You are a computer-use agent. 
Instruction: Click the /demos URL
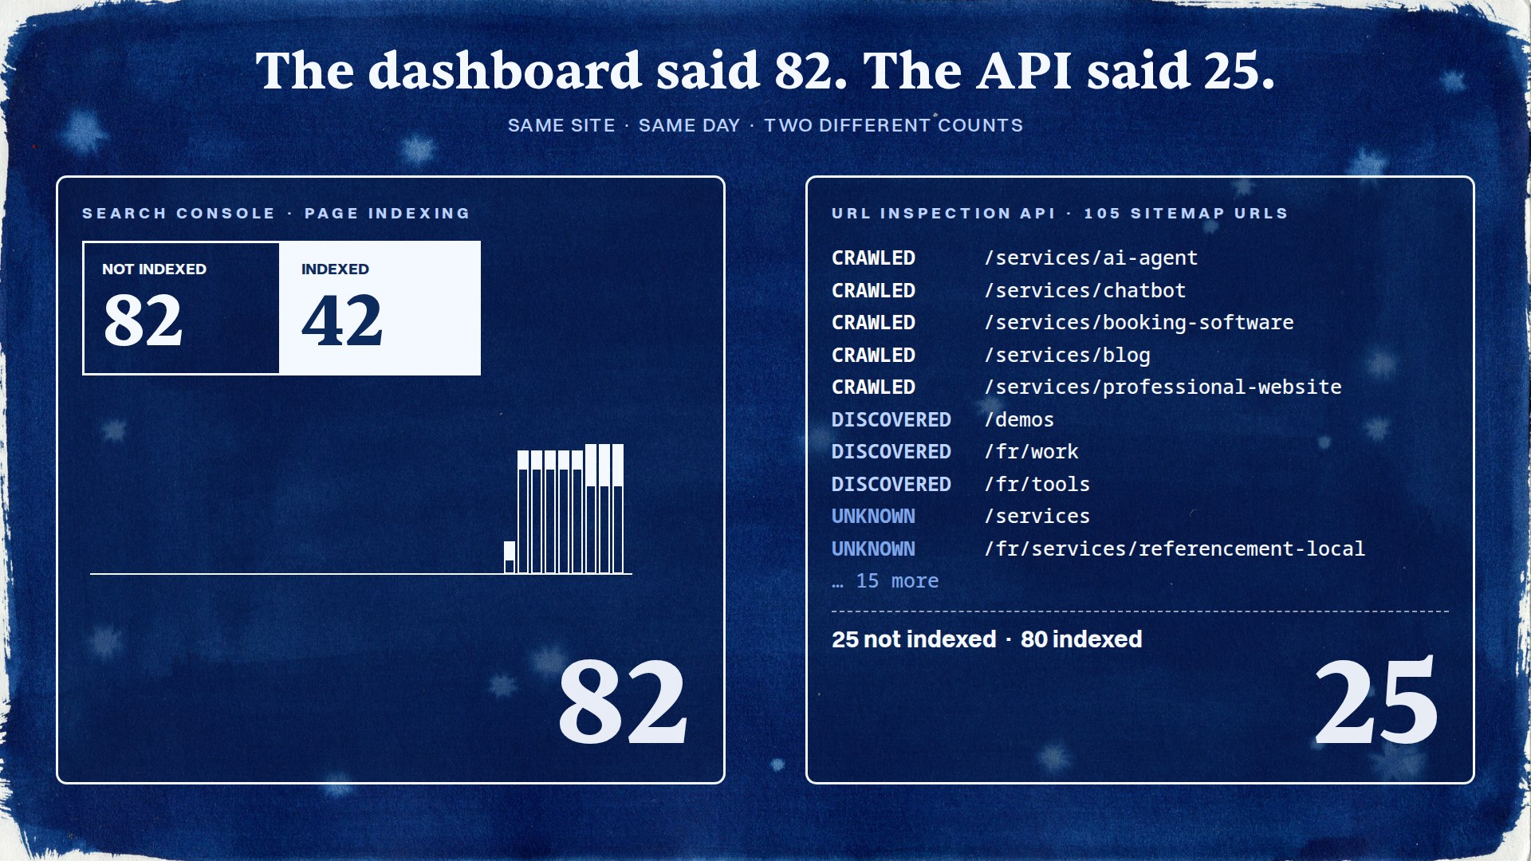coord(1019,419)
